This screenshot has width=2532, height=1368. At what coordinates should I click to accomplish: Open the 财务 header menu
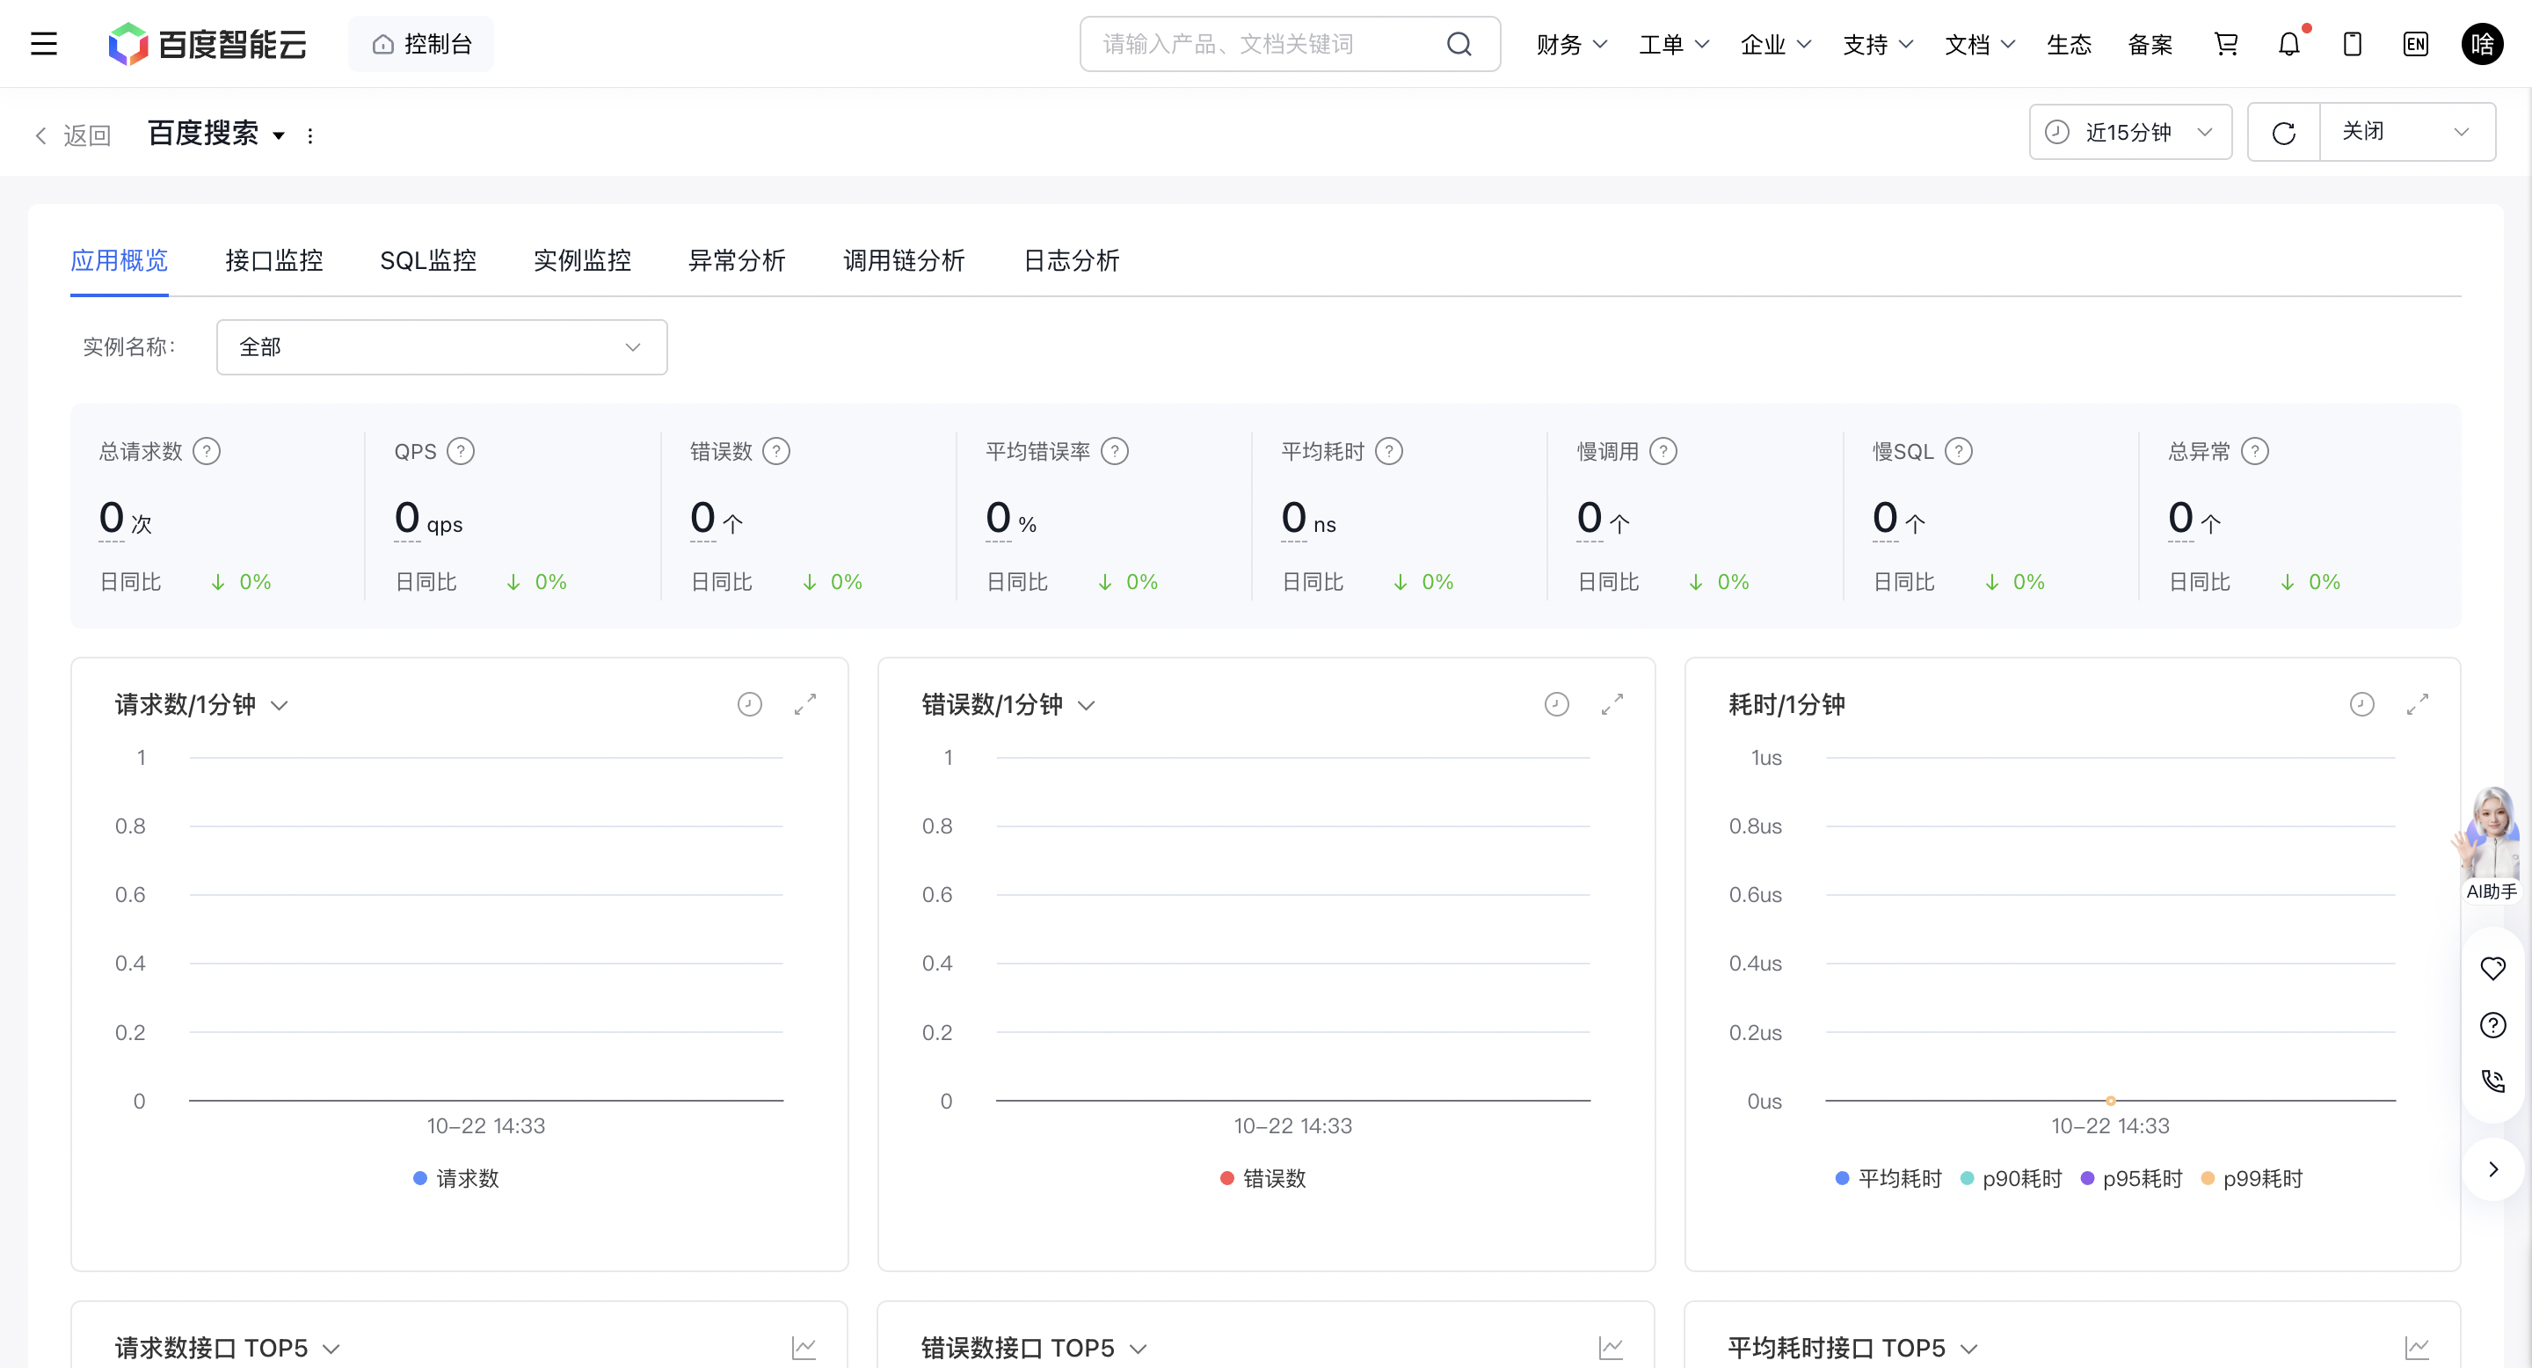point(1572,44)
